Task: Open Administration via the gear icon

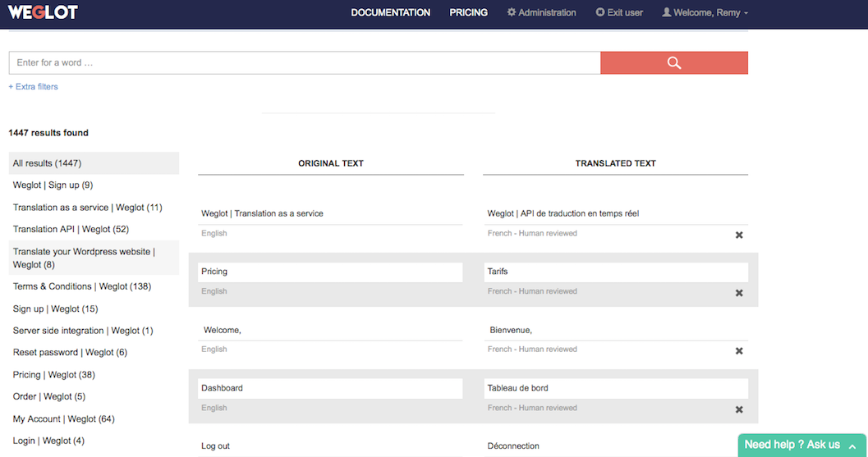Action: tap(541, 12)
